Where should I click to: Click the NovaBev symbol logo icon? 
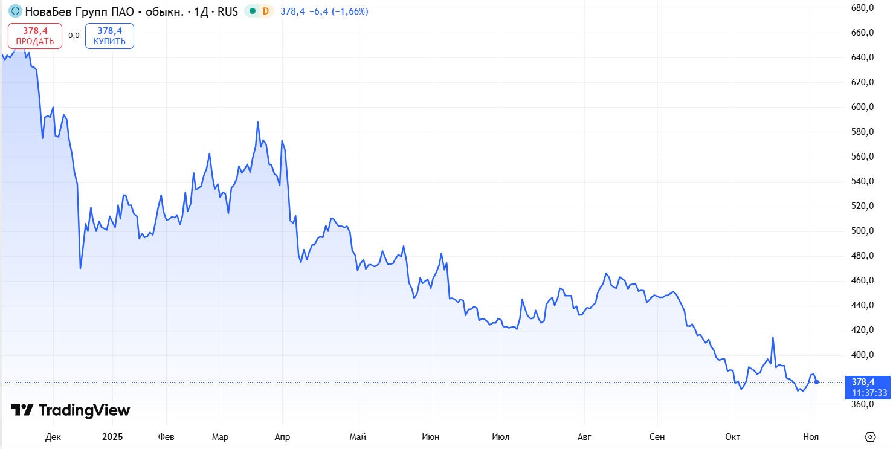tap(15, 11)
